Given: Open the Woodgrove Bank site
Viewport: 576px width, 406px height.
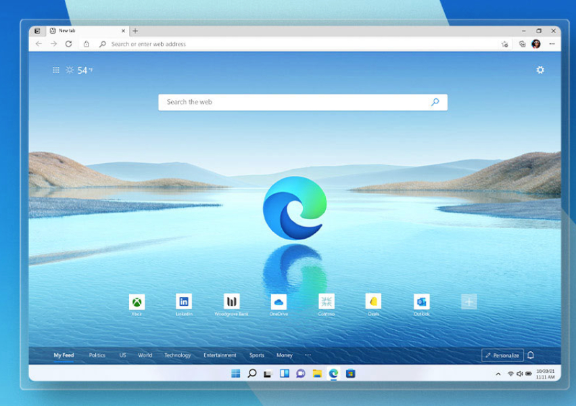Looking at the screenshot, I should click(232, 303).
